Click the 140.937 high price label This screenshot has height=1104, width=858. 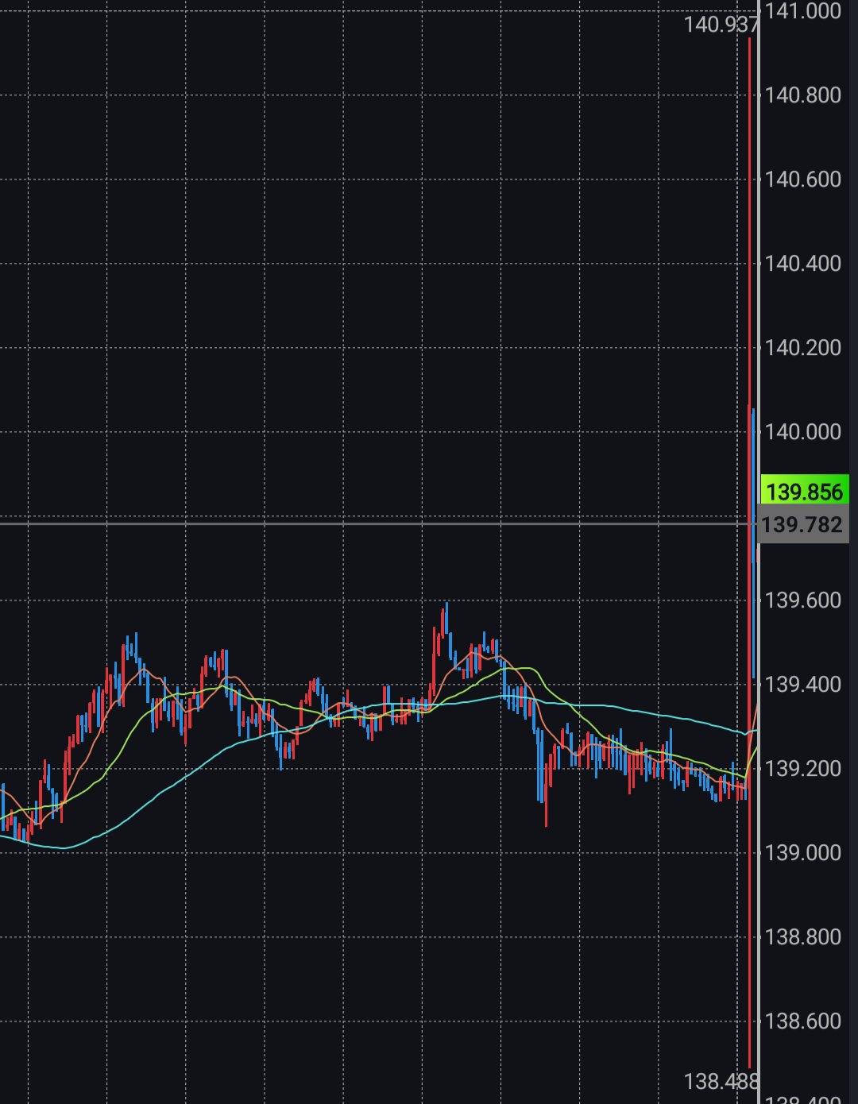click(x=721, y=25)
